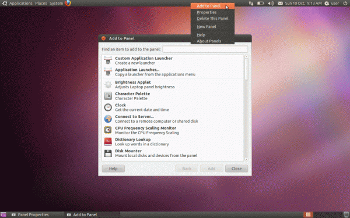Viewport: 350px width, 218px height.
Task: Click the power session icon
Action: [x=345, y=3]
